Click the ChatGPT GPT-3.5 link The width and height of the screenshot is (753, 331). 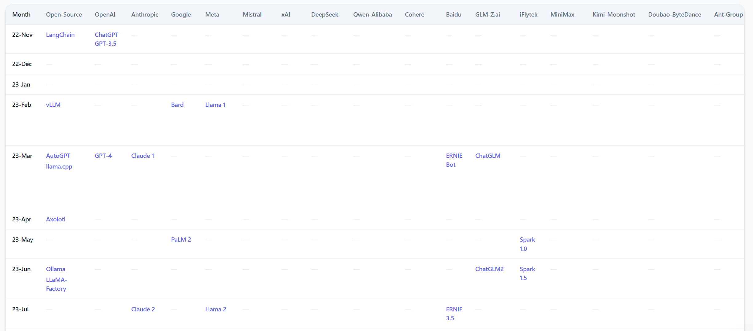[106, 39]
